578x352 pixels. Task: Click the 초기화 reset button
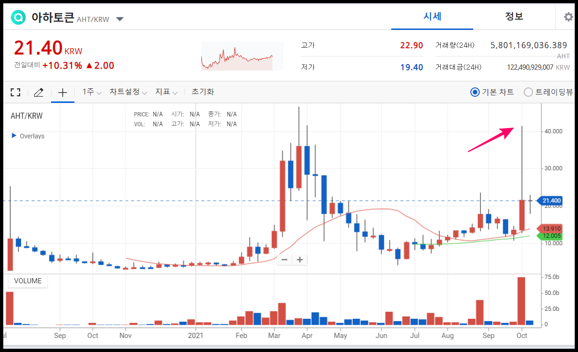[x=203, y=92]
